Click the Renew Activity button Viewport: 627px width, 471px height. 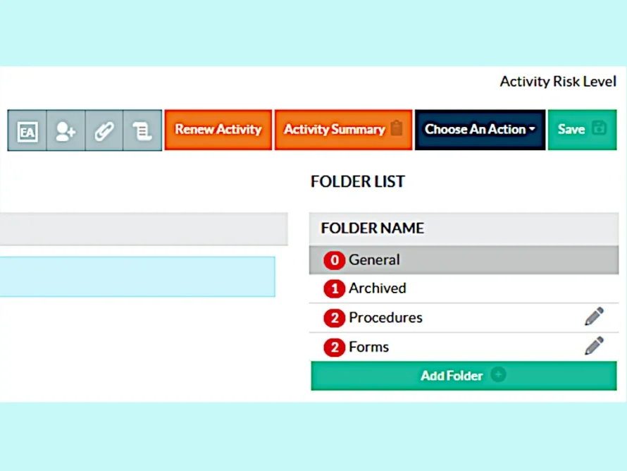click(218, 130)
